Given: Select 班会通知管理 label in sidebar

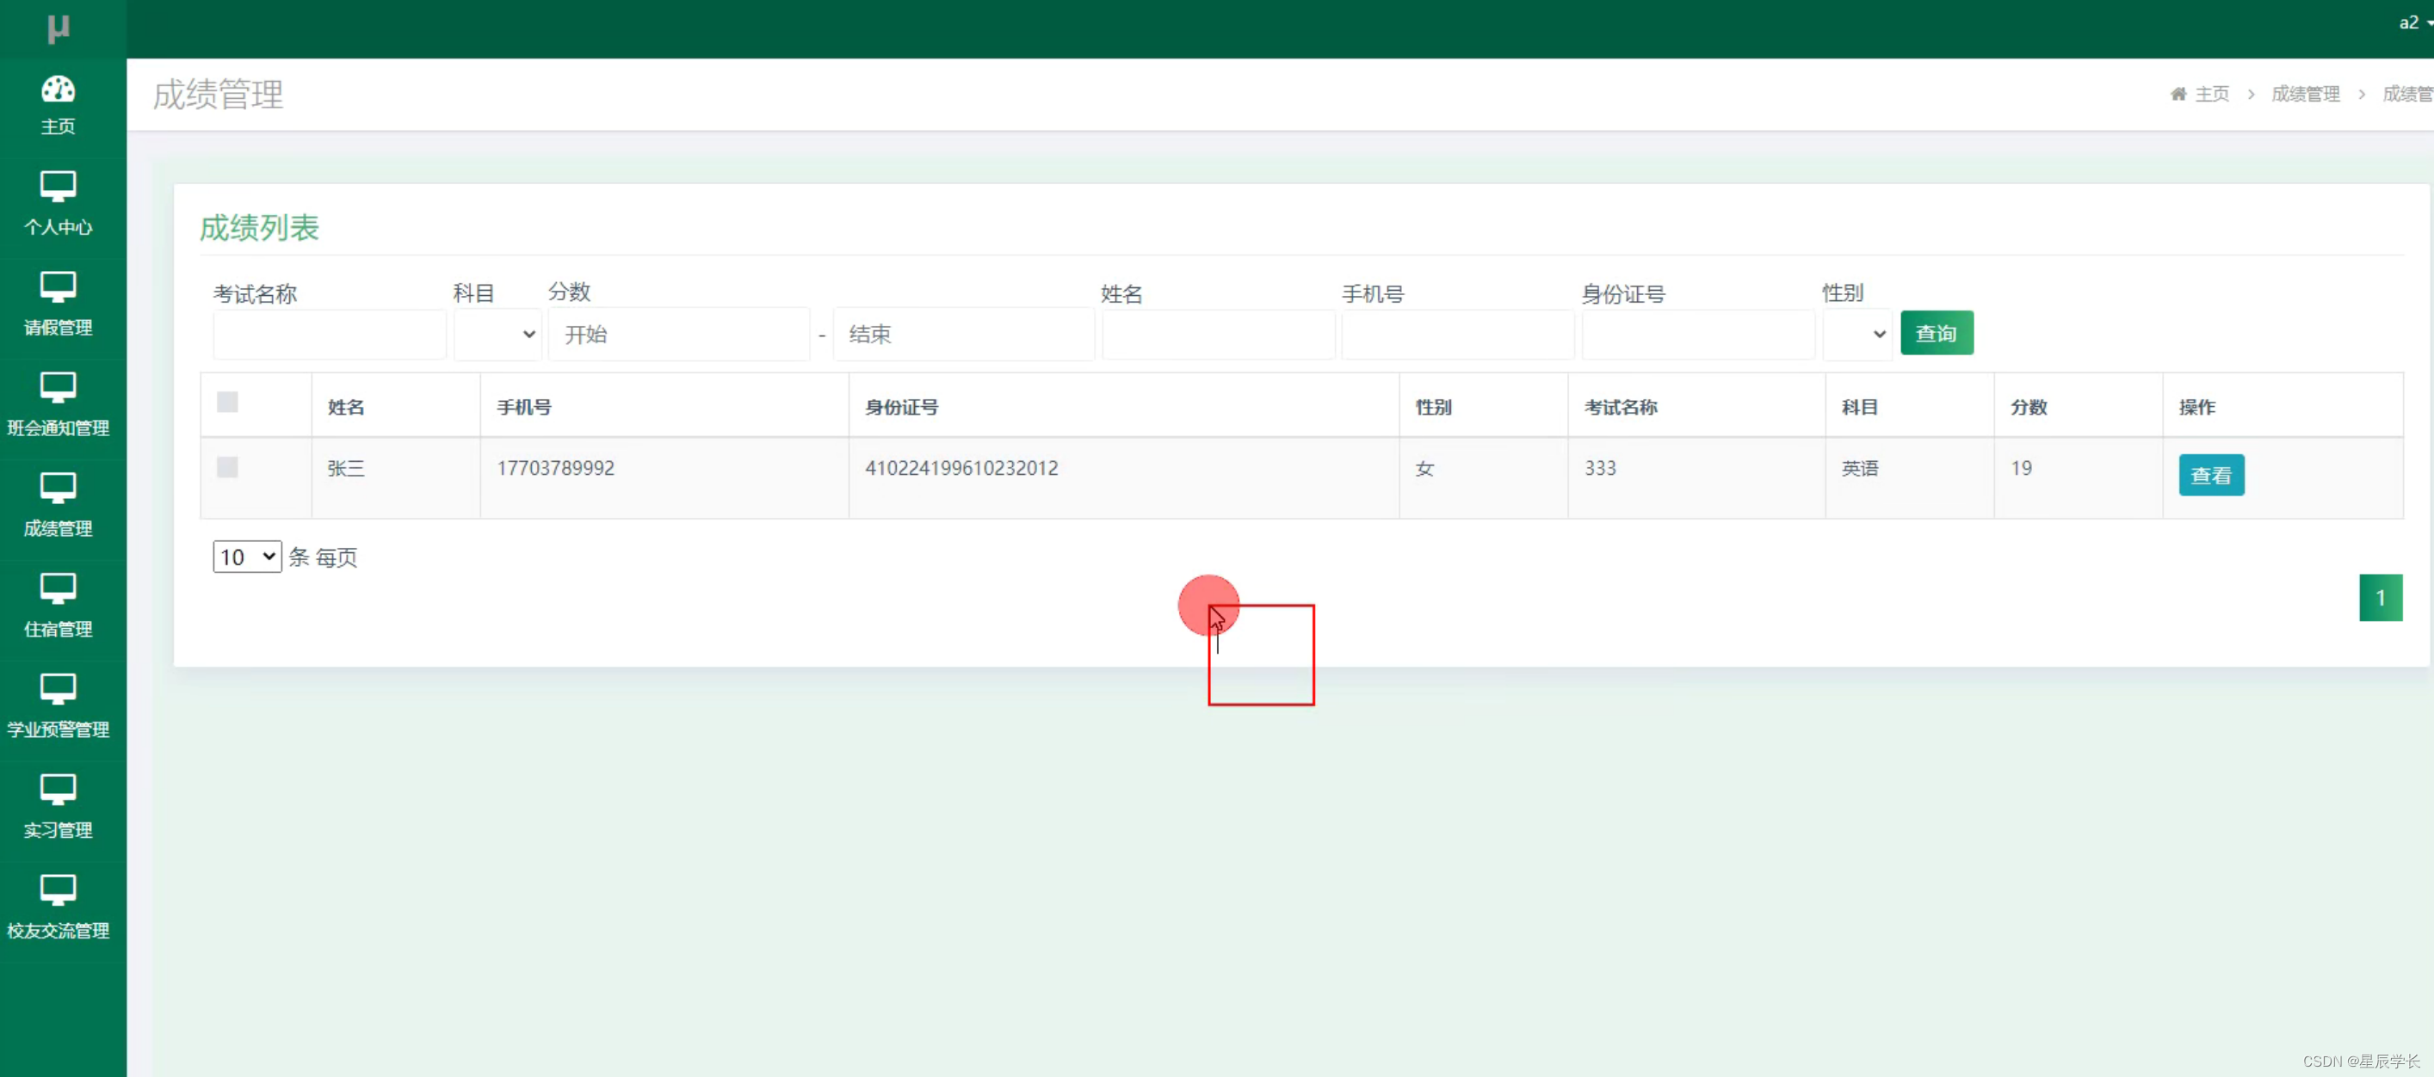Looking at the screenshot, I should click(58, 428).
